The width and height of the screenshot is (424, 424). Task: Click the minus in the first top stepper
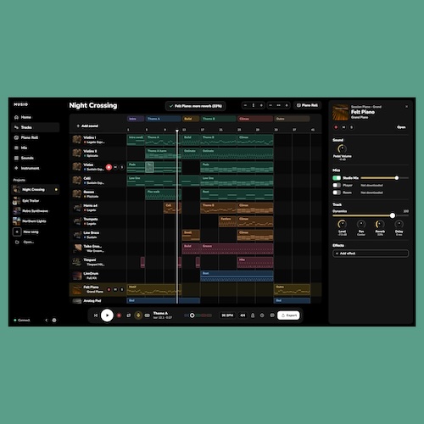(x=245, y=105)
